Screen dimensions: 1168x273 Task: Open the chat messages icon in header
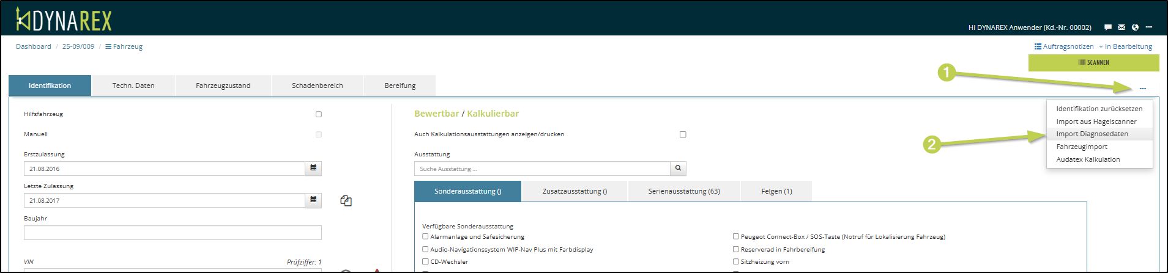[x=1107, y=27]
